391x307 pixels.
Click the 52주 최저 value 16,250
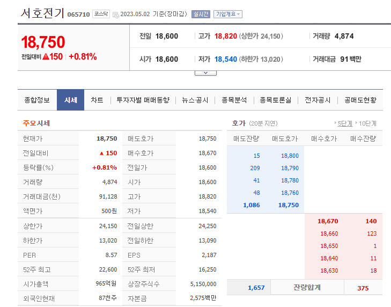point(208,269)
